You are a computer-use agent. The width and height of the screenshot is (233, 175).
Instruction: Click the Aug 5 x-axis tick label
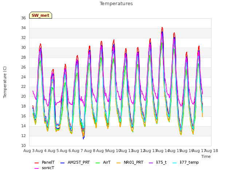pos(53,151)
